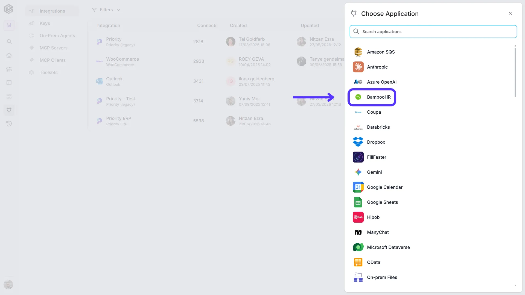
Task: Select the Amazon SQS application icon
Action: coord(358,52)
